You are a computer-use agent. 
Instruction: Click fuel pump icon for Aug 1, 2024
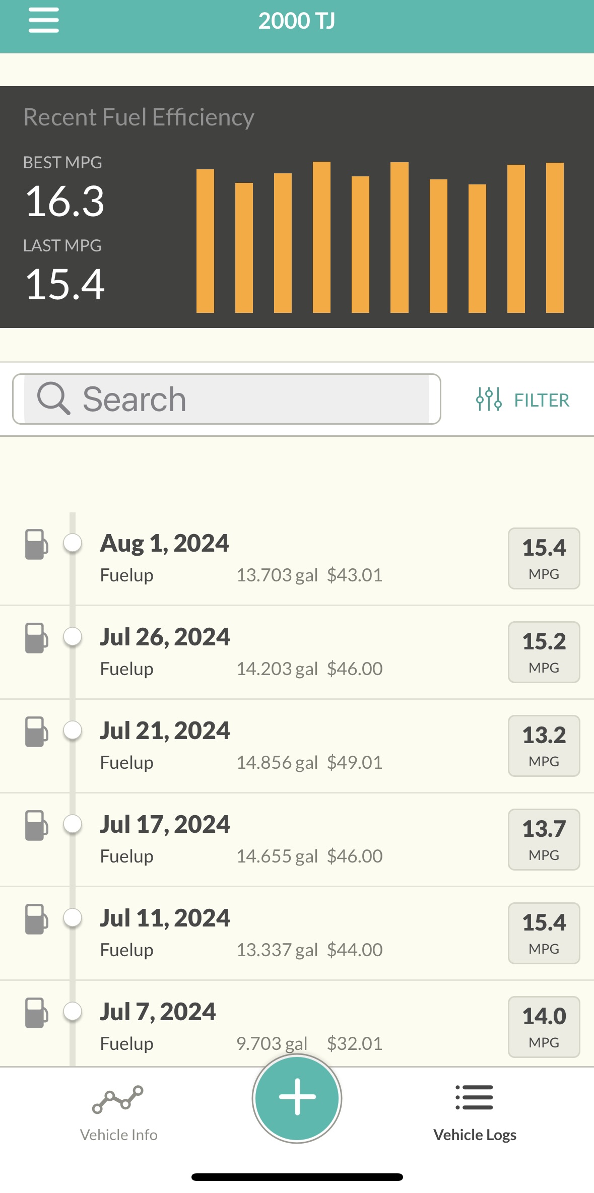coord(36,544)
